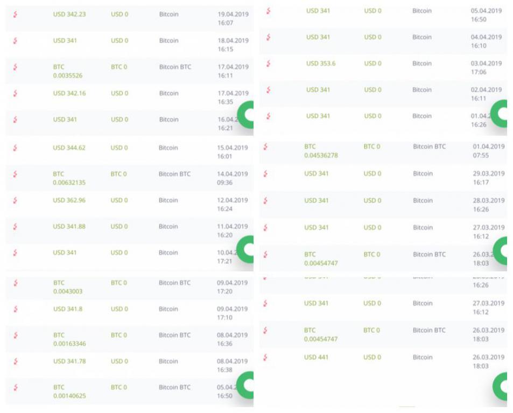Click the BTC 0.00163346 amount
Viewport: 513px width, 413px height.
click(x=69, y=339)
